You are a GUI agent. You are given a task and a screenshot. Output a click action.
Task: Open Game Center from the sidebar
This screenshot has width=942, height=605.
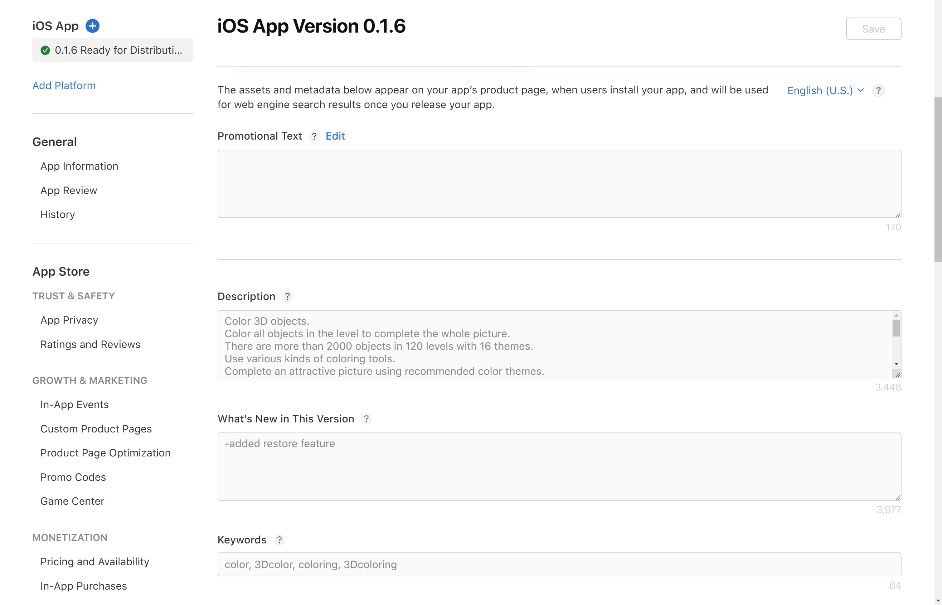tap(72, 501)
